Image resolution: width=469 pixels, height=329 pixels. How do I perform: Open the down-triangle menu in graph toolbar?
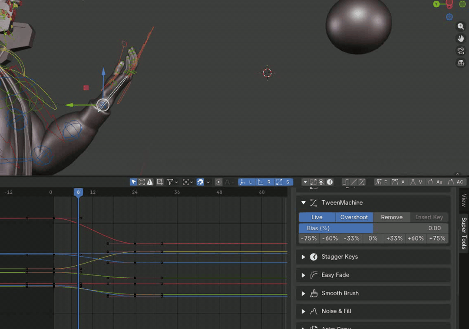tap(305, 182)
